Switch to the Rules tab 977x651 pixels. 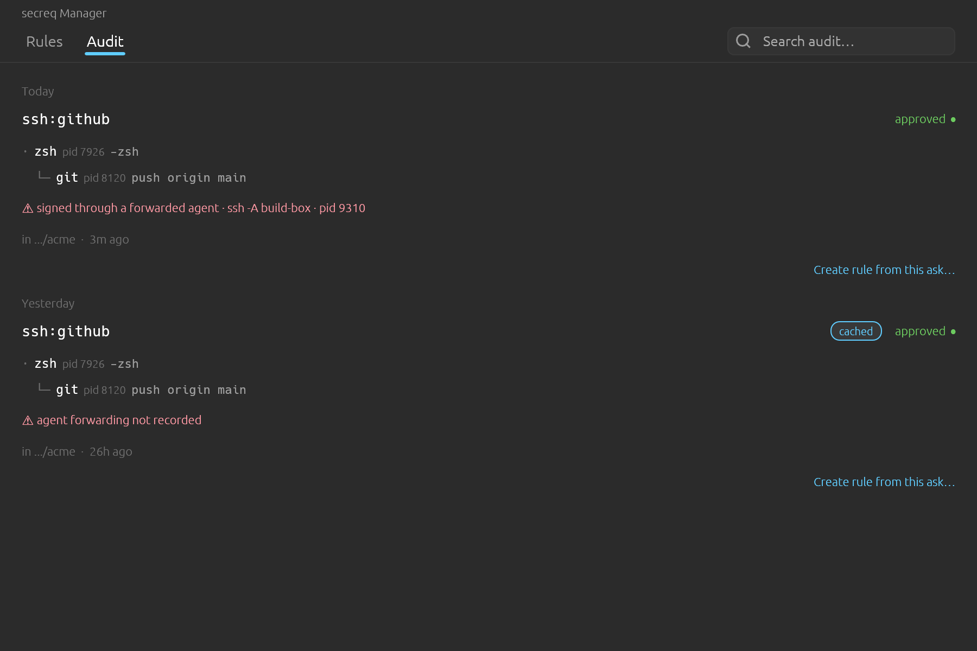[45, 42]
